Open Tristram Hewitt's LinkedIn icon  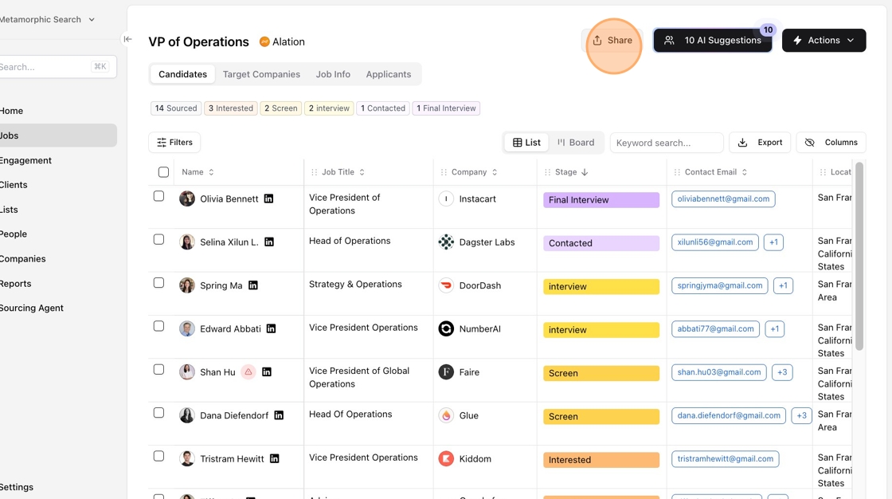[x=274, y=458]
